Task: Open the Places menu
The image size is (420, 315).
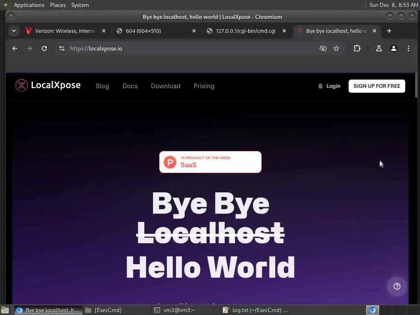Action: 58,5
